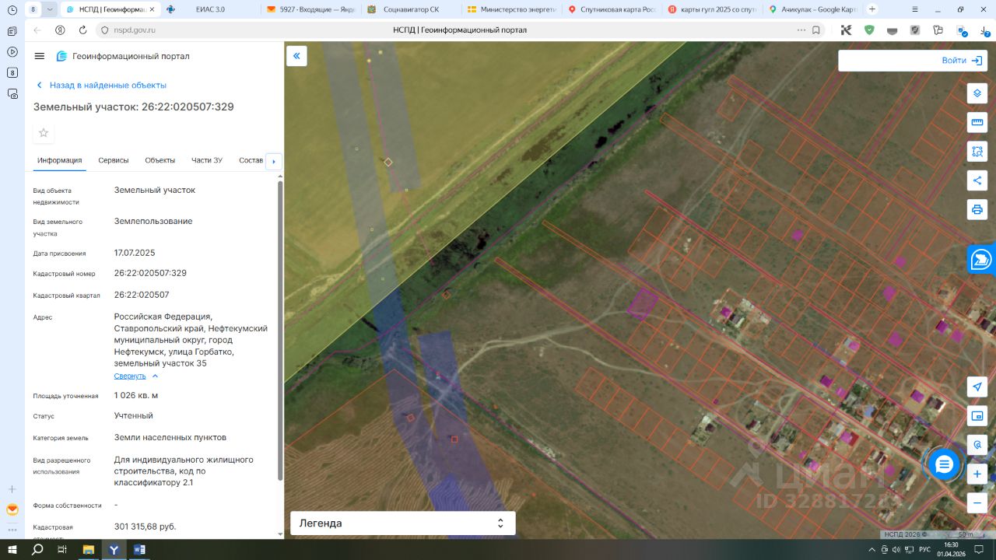The width and height of the screenshot is (996, 560).
Task: Print the map
Action: (x=977, y=209)
